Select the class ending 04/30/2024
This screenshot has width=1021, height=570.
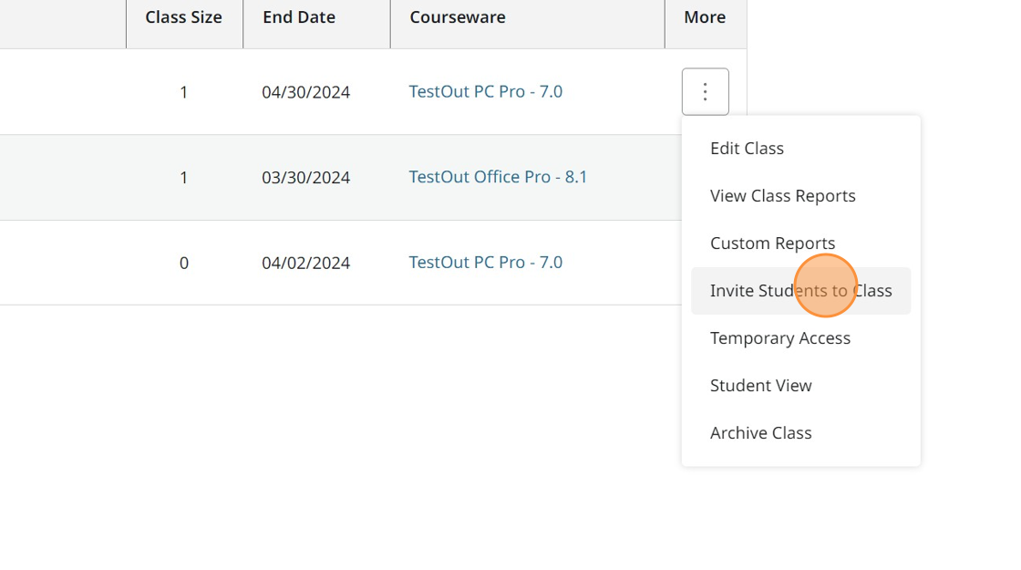coord(305,91)
